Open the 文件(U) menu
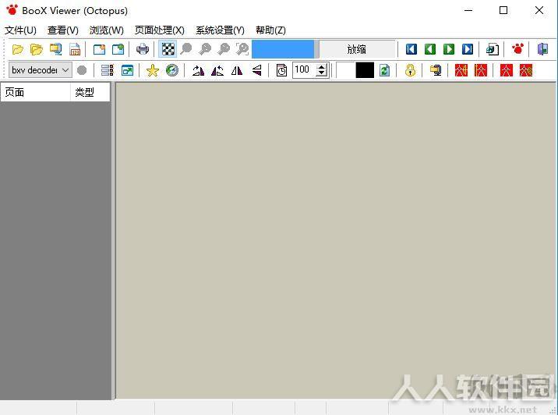The height and width of the screenshot is (415, 558). pyautogui.click(x=20, y=30)
